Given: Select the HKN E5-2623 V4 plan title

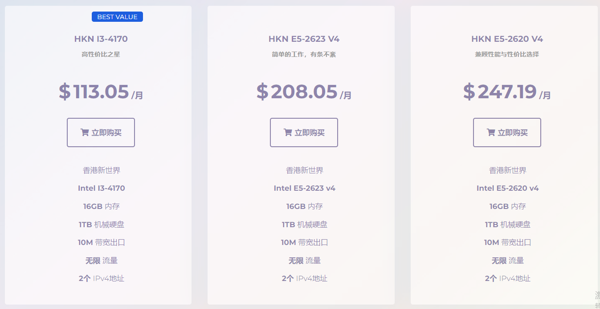Looking at the screenshot, I should click(x=304, y=39).
